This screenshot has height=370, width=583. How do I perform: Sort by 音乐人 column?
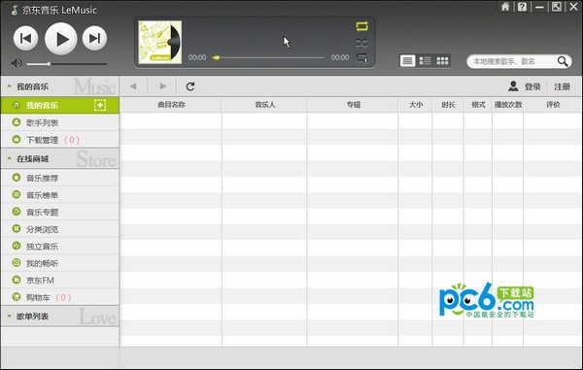pyautogui.click(x=264, y=105)
